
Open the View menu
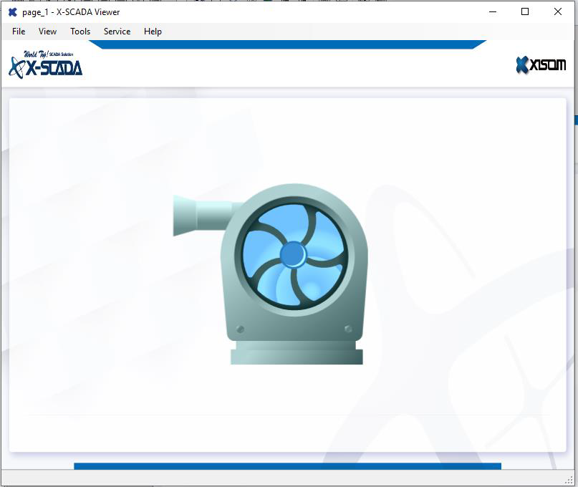(47, 32)
